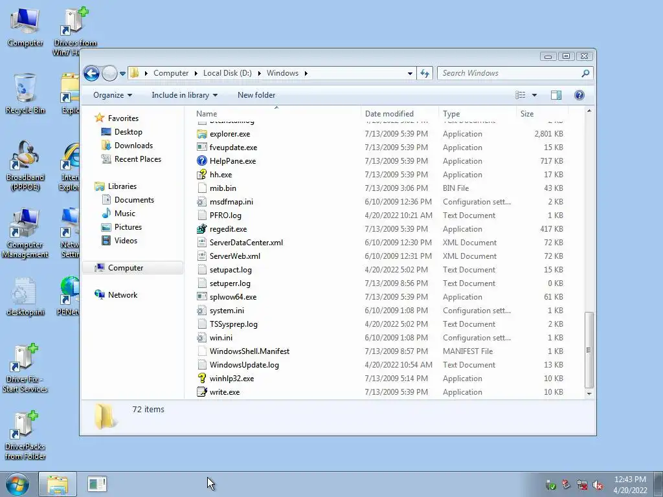Sort by the Name column header

click(276, 114)
